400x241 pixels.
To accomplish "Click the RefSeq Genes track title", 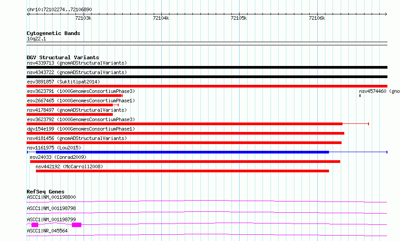I will [45, 192].
